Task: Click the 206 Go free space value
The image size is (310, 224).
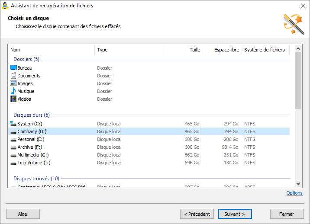Action: click(231, 139)
